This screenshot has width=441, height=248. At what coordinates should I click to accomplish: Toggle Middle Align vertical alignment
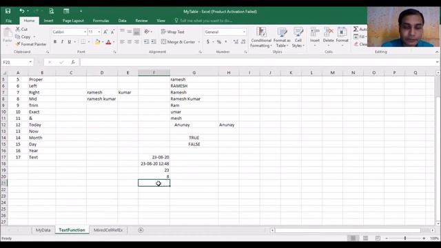130,32
